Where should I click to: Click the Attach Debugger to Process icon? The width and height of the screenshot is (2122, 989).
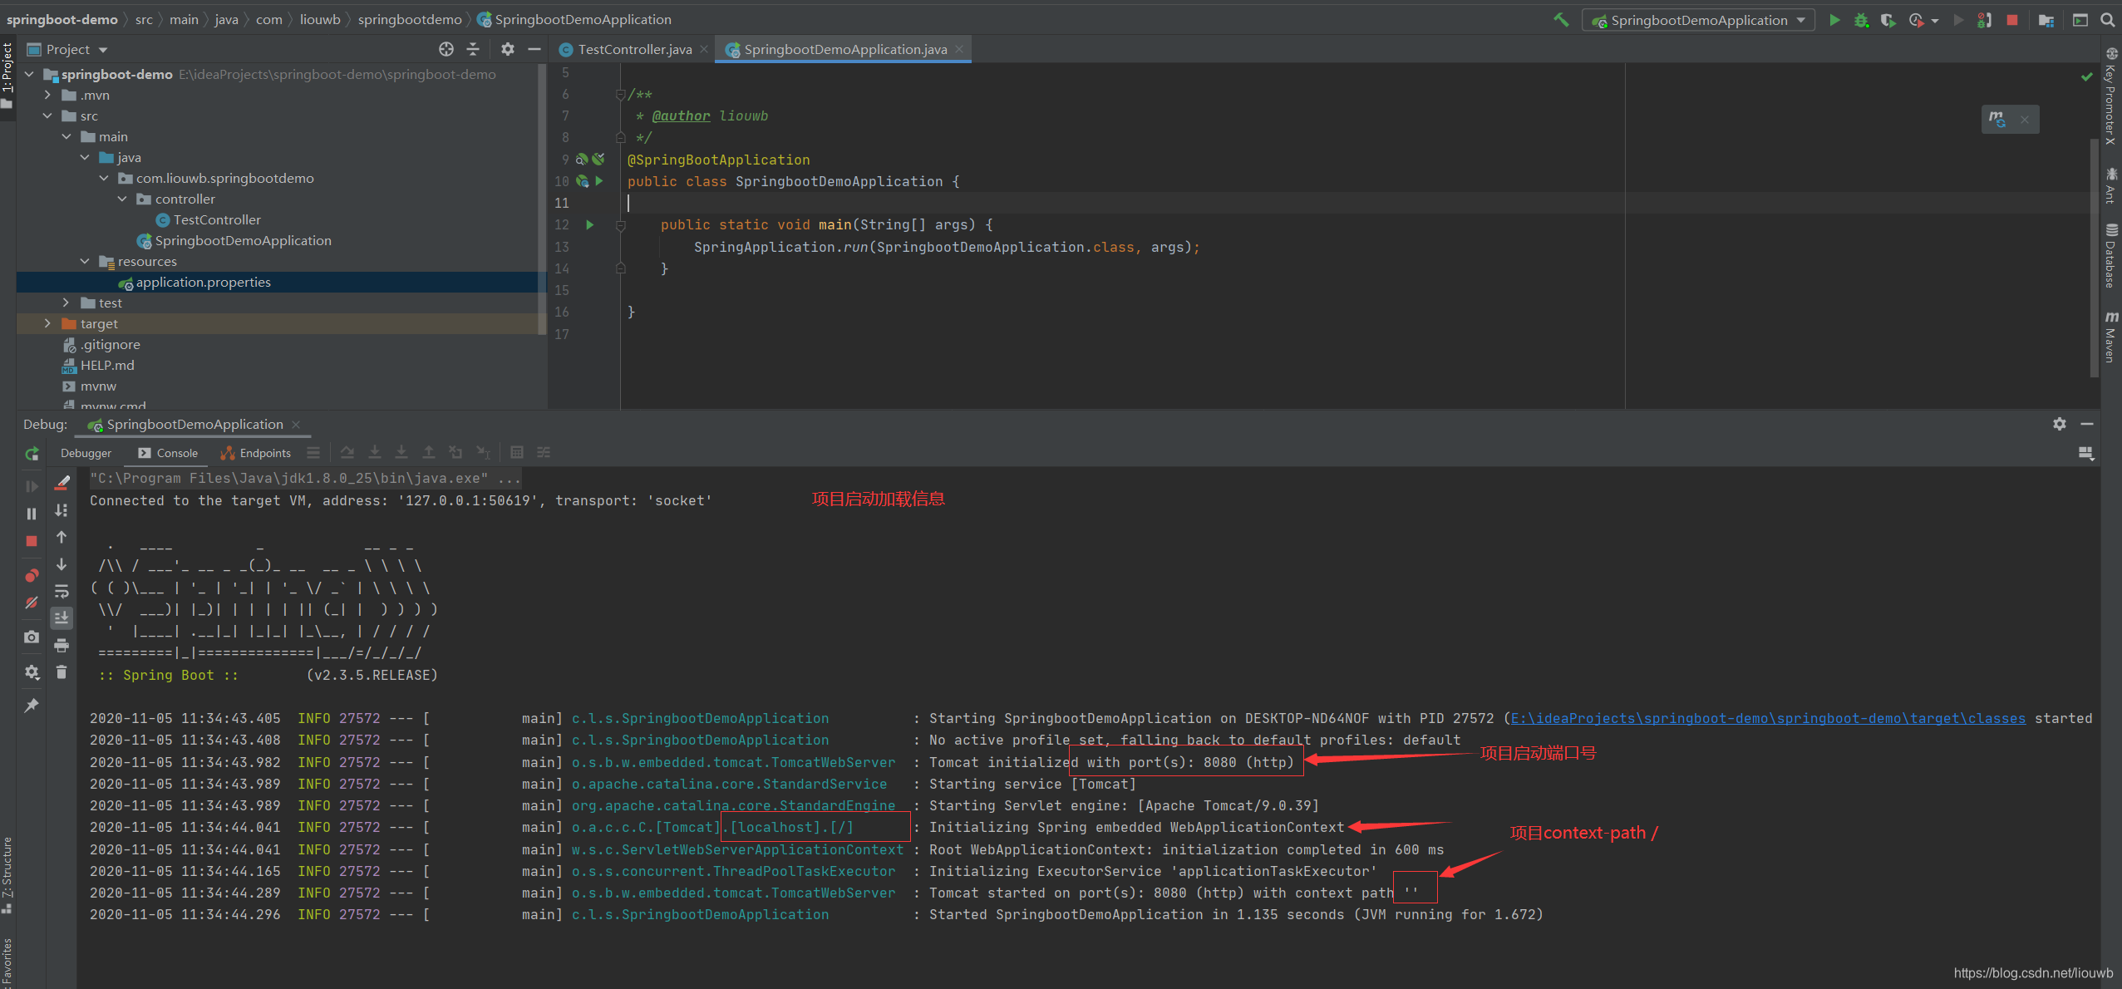pos(1985,20)
